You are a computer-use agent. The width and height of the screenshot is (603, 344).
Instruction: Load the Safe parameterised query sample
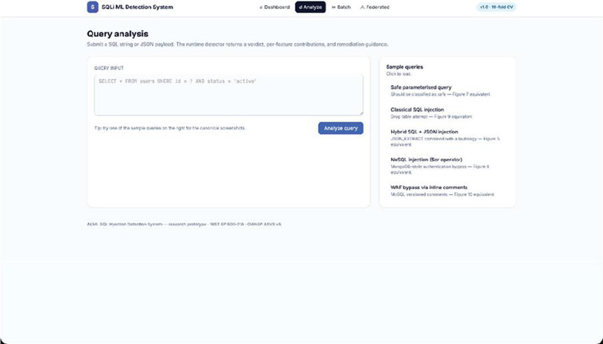point(448,90)
